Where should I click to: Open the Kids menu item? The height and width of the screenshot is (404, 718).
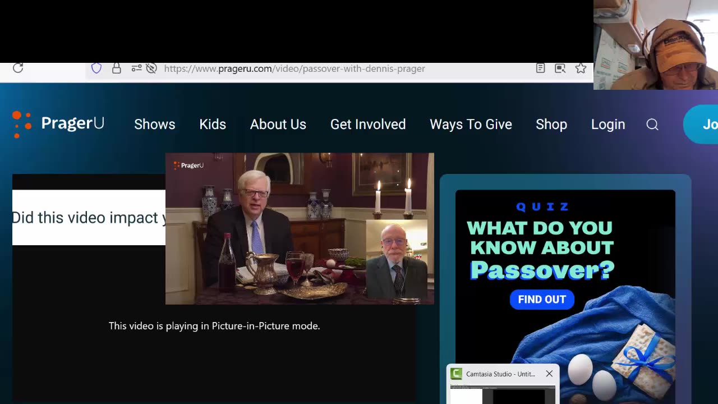(213, 125)
